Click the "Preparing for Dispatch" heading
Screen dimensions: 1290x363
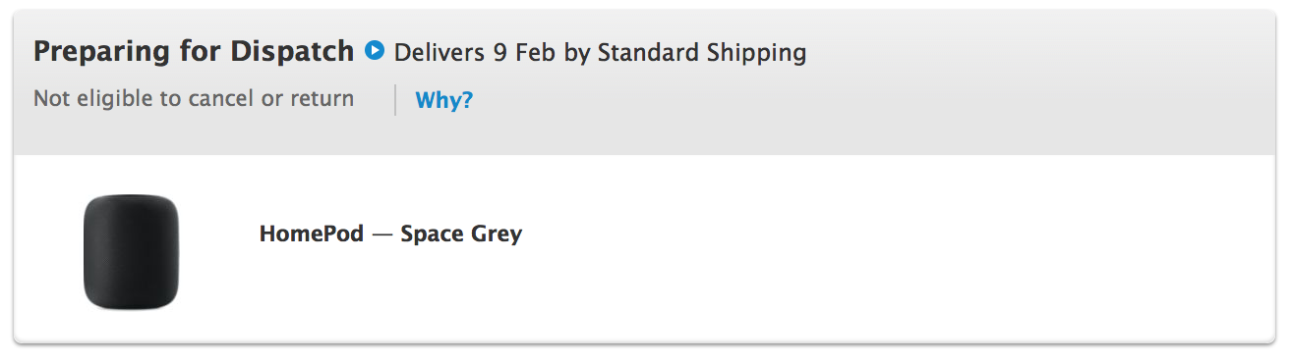[194, 52]
